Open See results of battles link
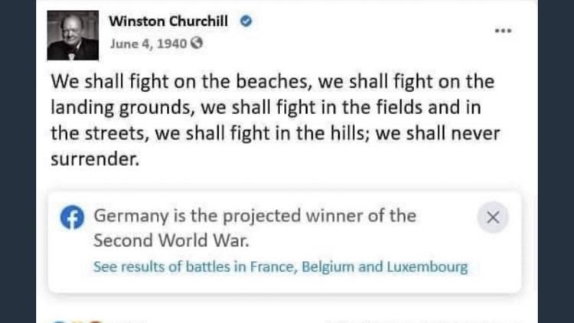The height and width of the screenshot is (323, 574). tap(280, 267)
